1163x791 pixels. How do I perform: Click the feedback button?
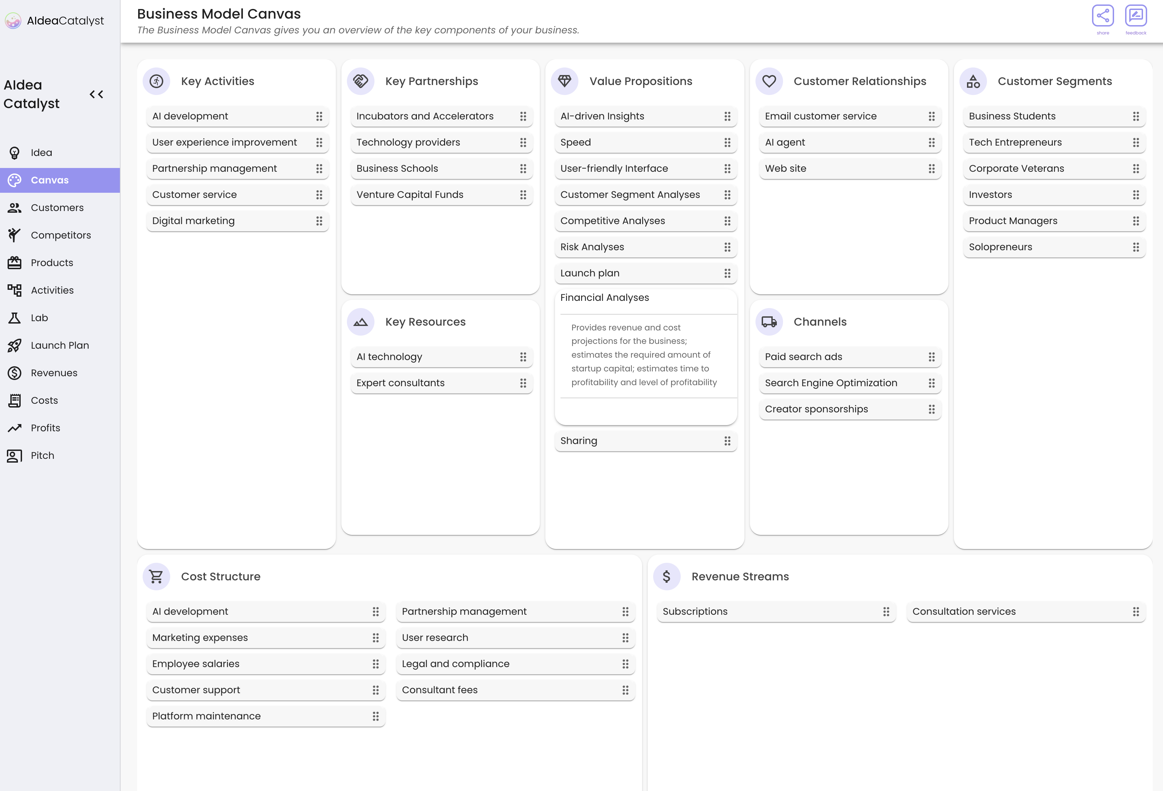pos(1136,15)
